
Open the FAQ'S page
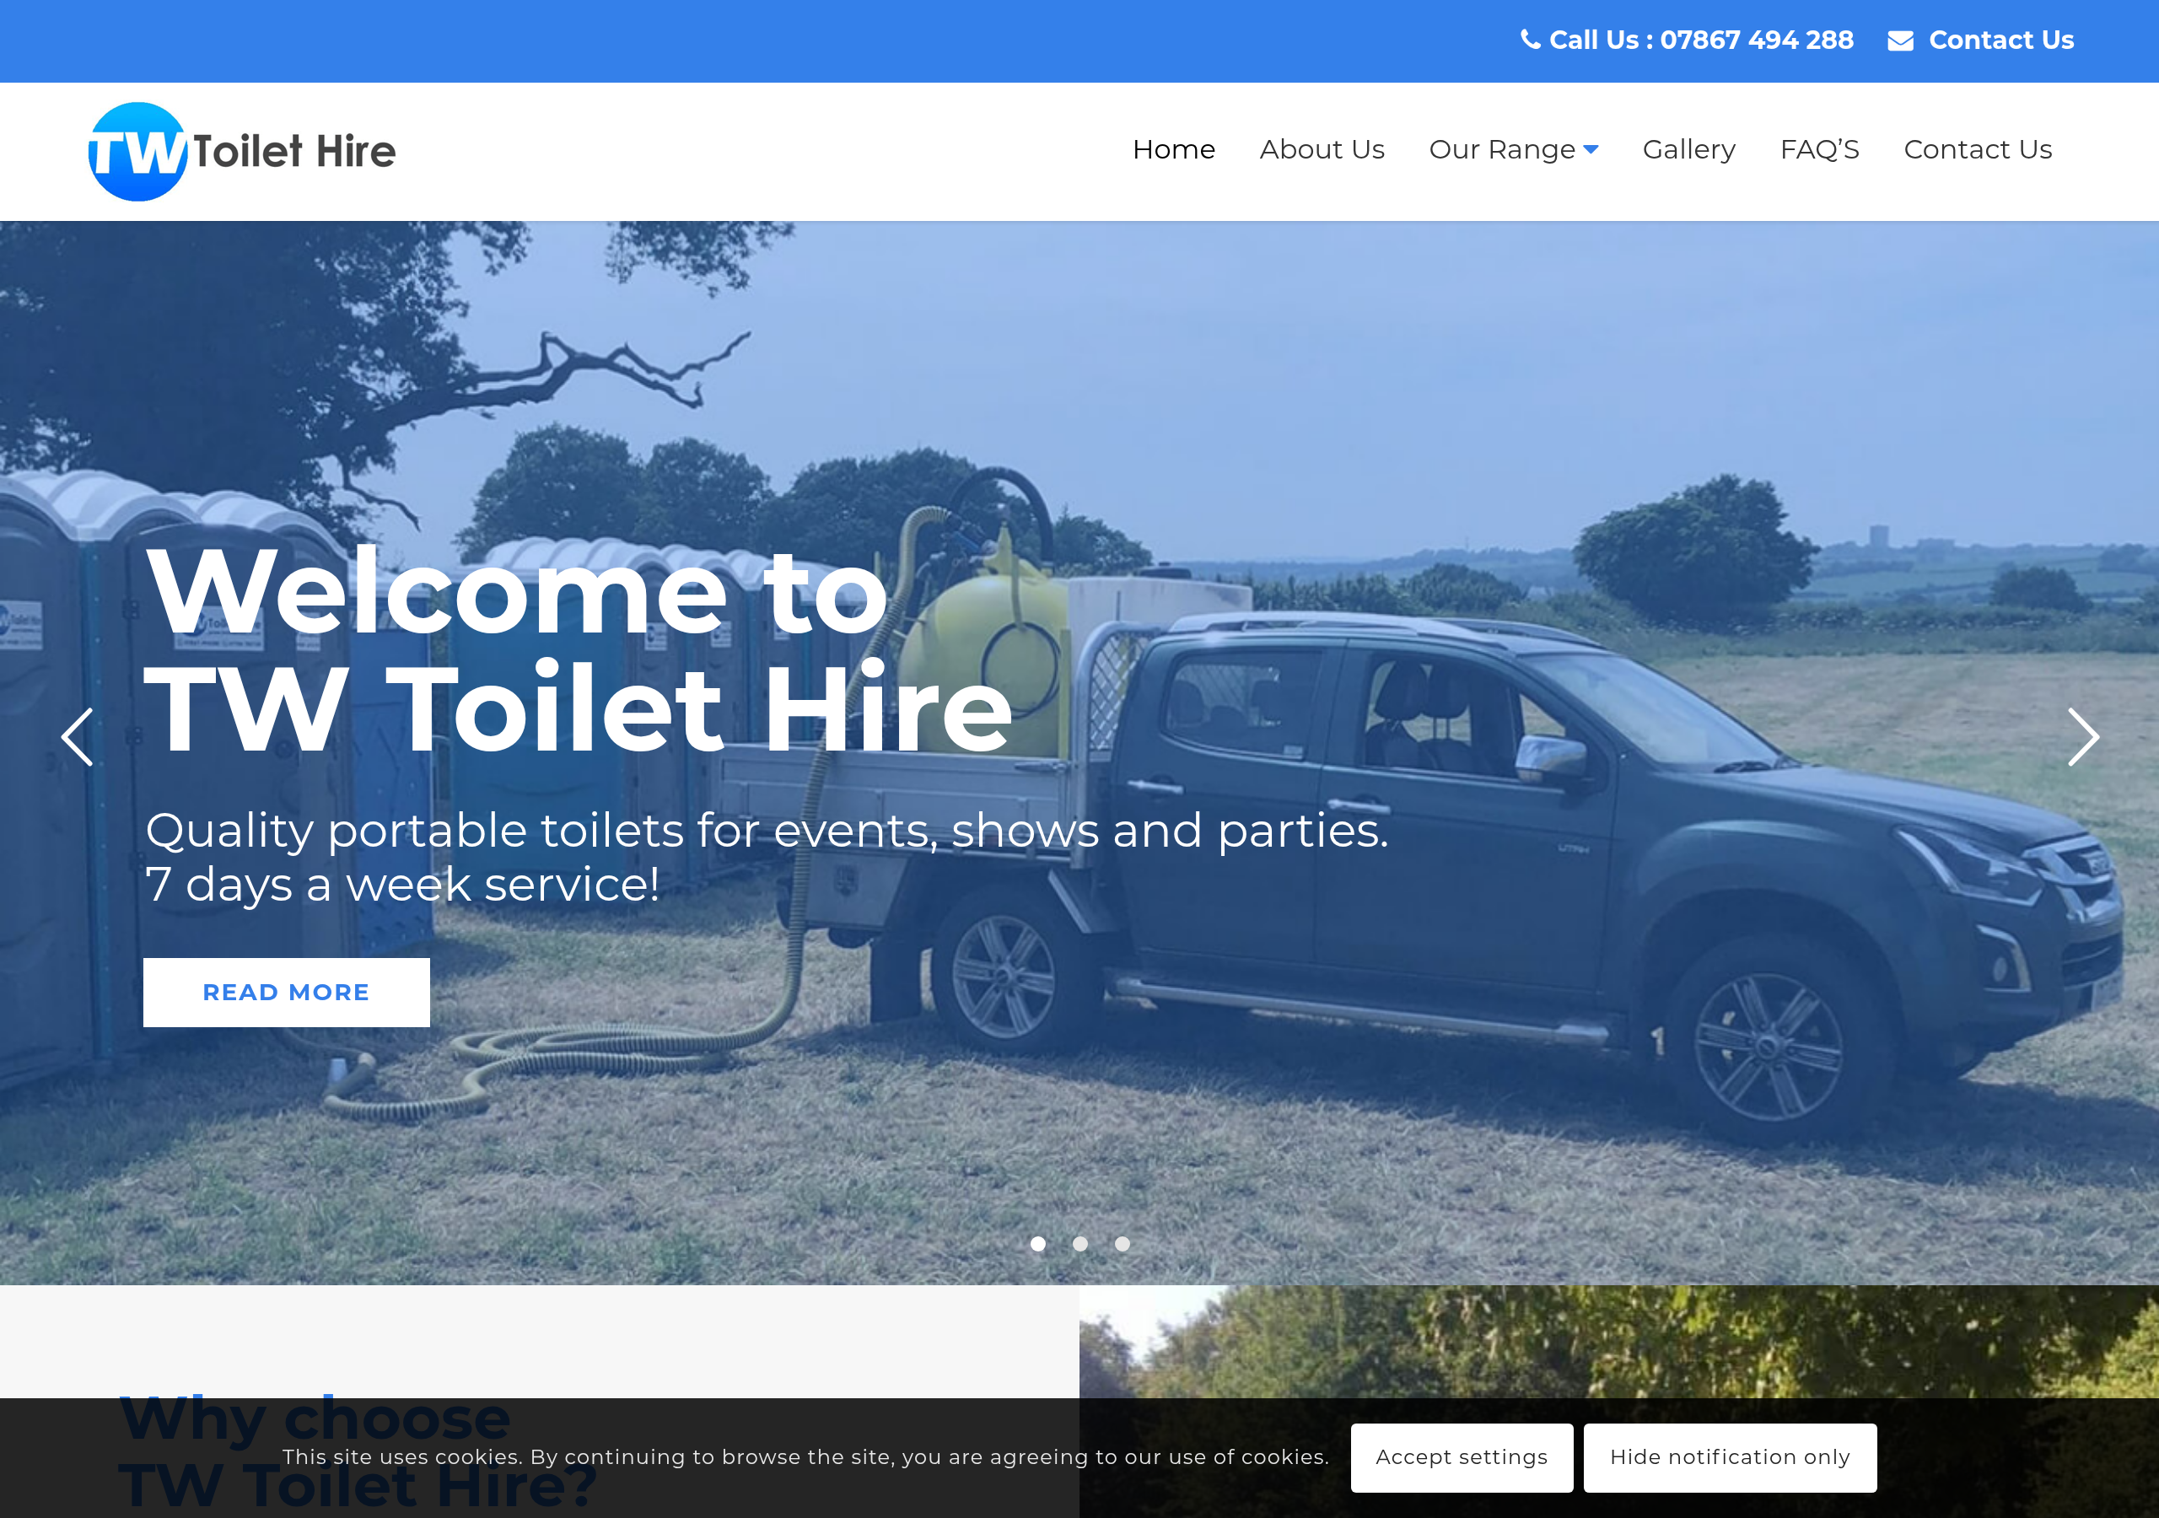click(1818, 149)
